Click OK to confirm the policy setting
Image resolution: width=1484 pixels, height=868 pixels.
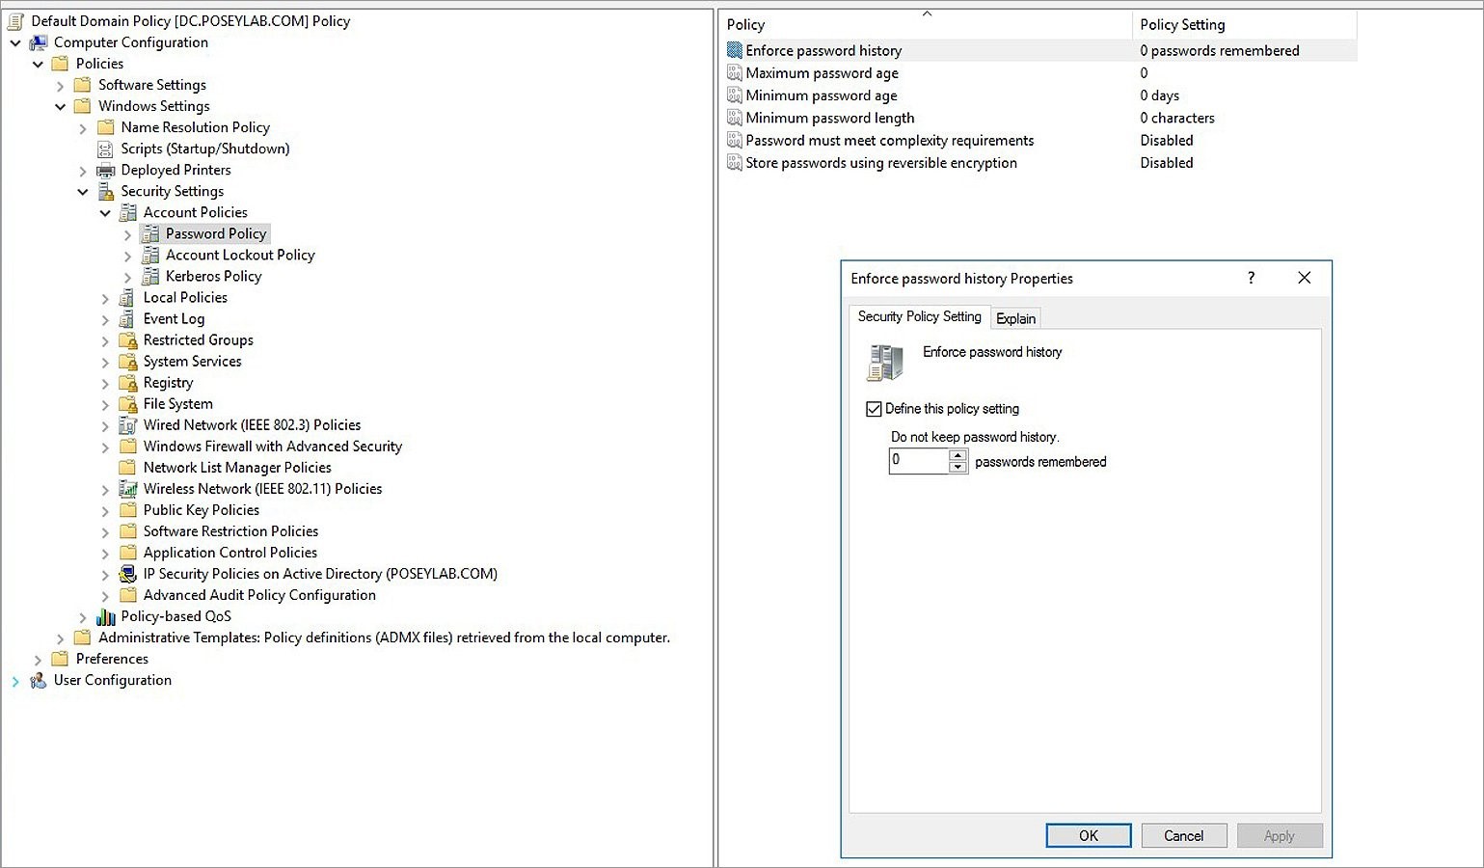pyautogui.click(x=1088, y=835)
